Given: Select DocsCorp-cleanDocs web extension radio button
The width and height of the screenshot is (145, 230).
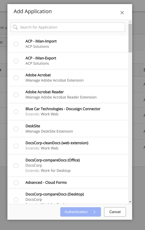Looking at the screenshot, I should (x=16, y=146).
